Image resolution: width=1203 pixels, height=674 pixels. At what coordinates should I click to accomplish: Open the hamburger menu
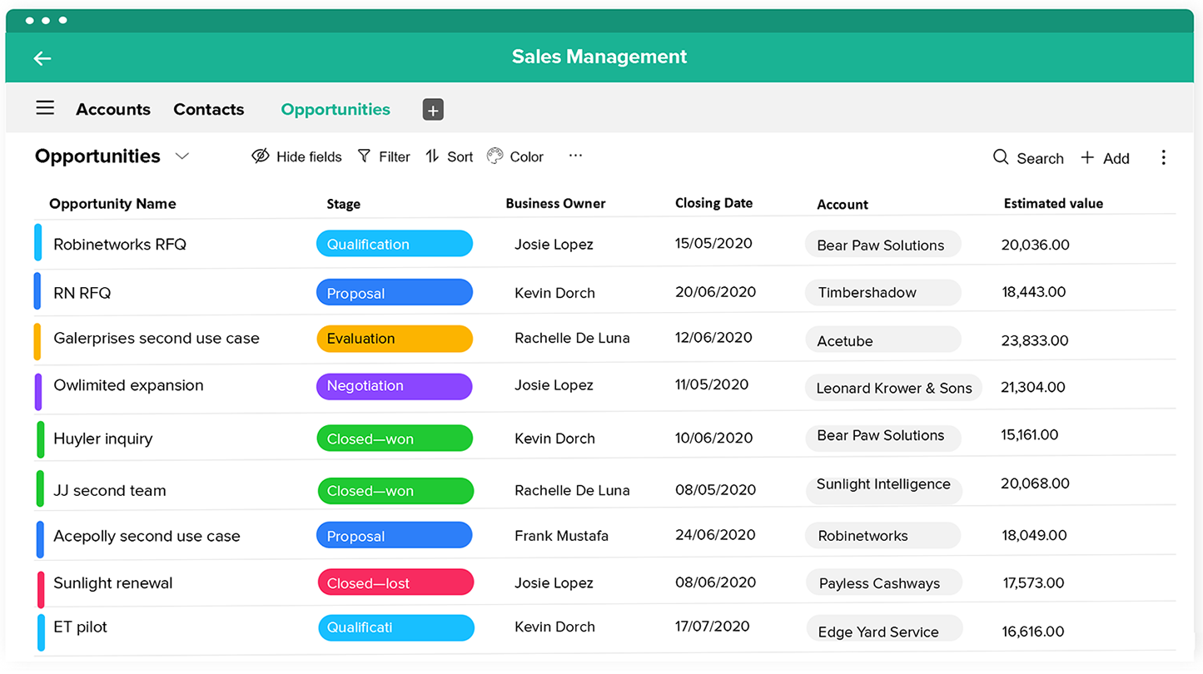45,108
